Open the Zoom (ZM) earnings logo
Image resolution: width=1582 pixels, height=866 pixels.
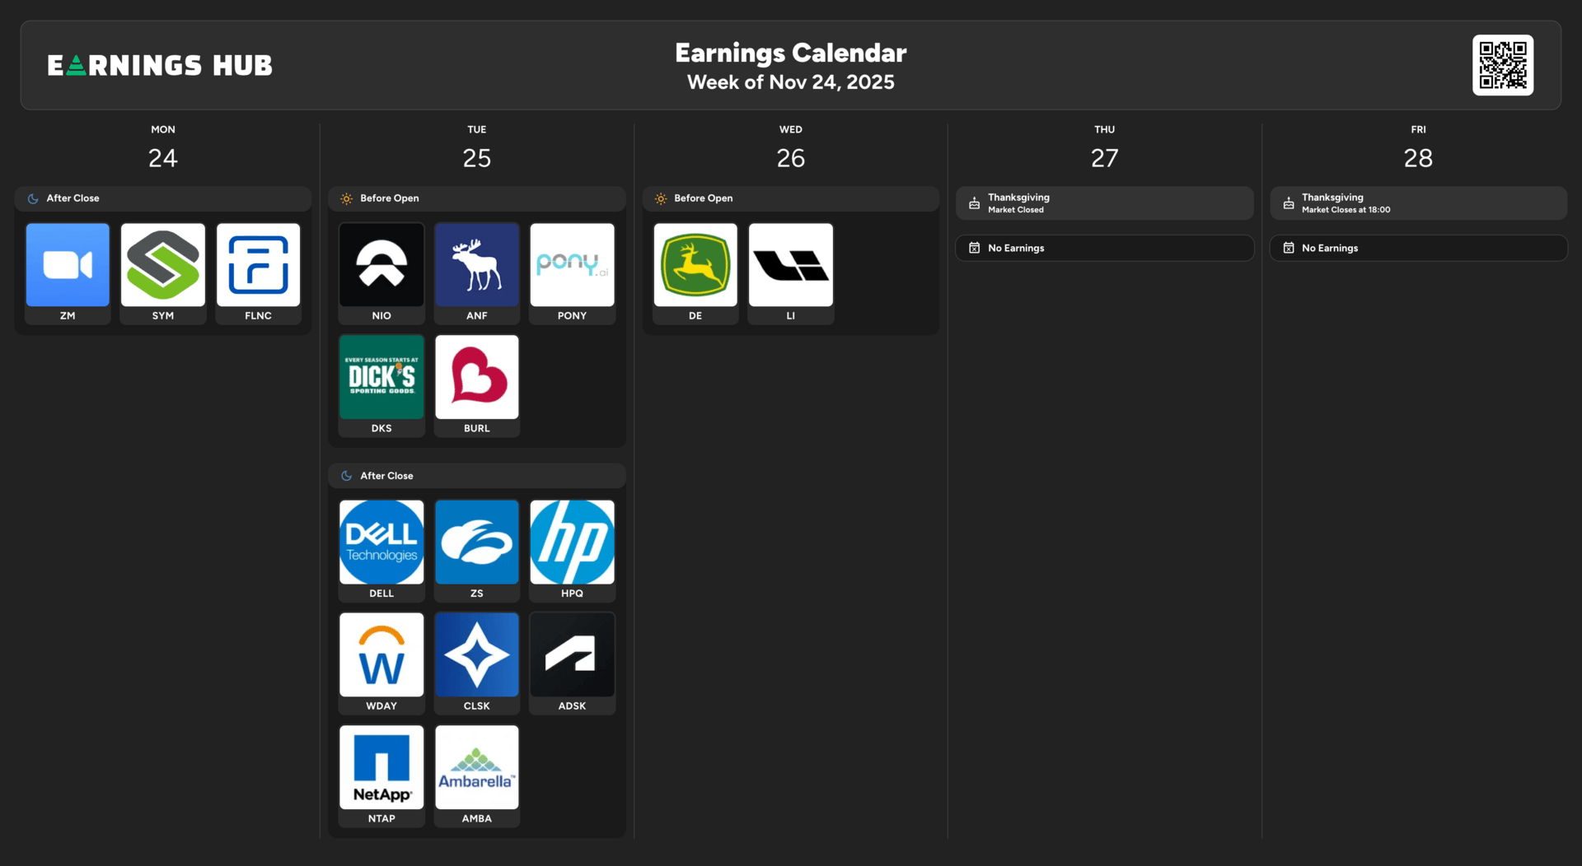(x=68, y=265)
